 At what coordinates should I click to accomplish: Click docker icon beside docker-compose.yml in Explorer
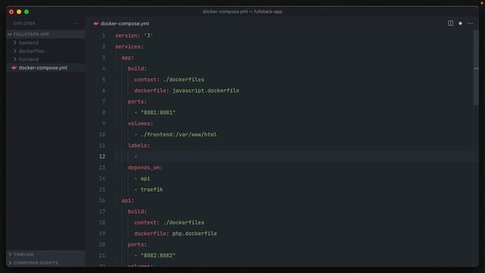[14, 67]
